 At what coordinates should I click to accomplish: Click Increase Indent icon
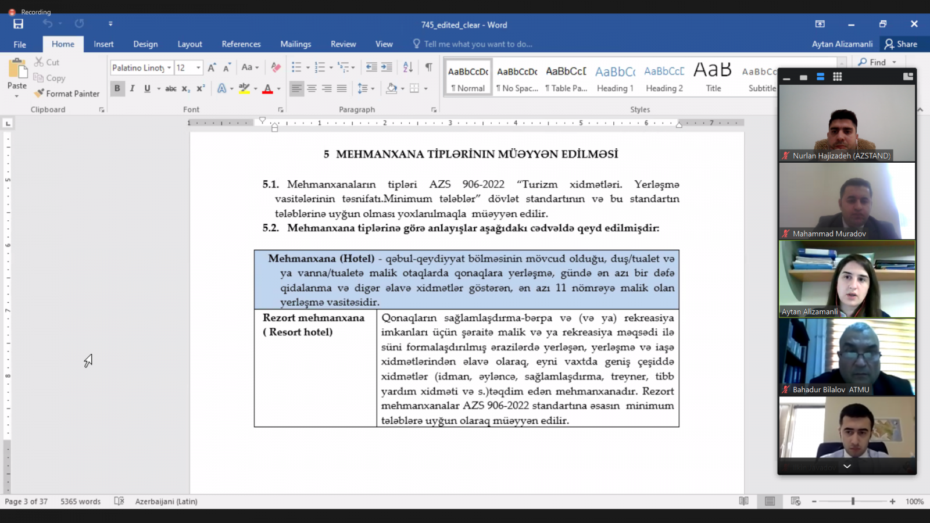387,67
